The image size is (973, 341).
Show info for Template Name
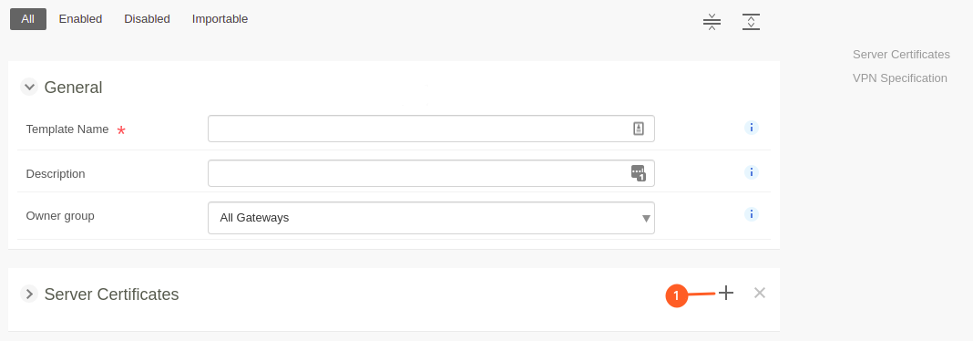pyautogui.click(x=752, y=128)
